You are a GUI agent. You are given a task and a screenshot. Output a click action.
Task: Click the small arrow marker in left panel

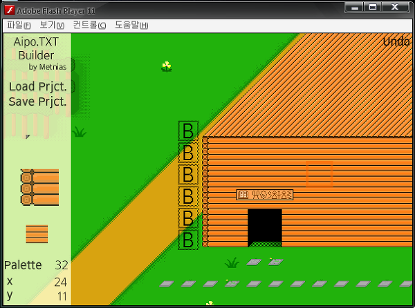click(28, 137)
